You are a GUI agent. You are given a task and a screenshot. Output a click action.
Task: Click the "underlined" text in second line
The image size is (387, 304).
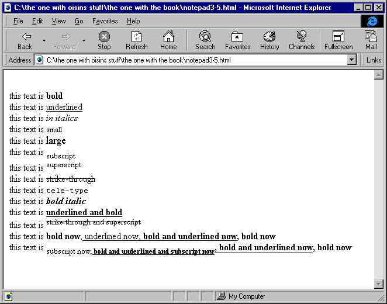64,107
